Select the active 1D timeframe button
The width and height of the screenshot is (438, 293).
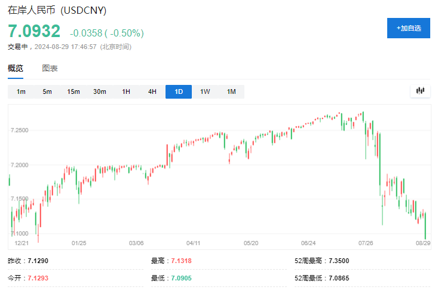179,91
